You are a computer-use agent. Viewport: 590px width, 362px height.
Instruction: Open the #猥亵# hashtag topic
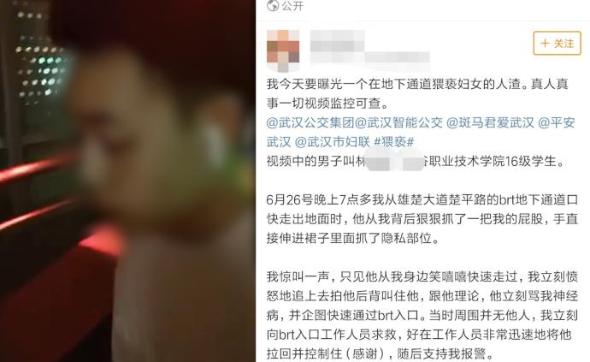(394, 142)
